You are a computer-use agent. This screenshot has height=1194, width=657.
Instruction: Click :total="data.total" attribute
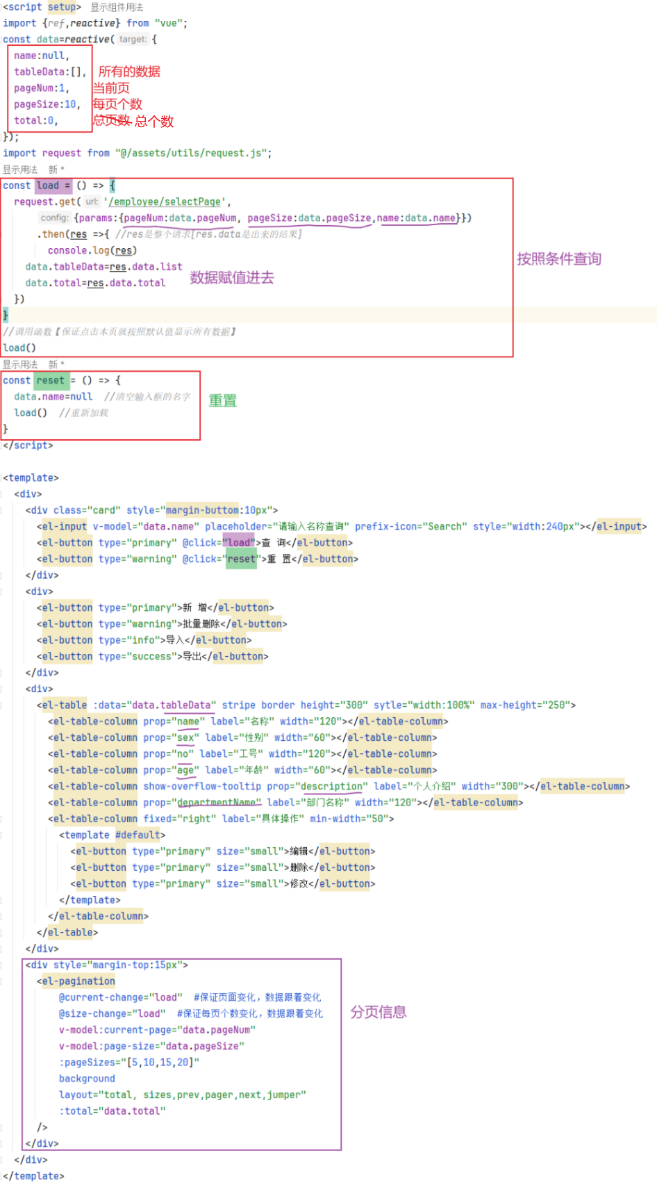pos(113,1111)
